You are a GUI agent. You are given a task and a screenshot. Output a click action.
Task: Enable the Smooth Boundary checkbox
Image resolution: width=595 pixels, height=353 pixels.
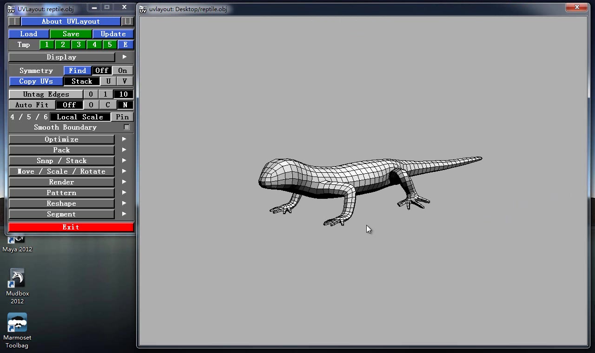[x=126, y=127]
